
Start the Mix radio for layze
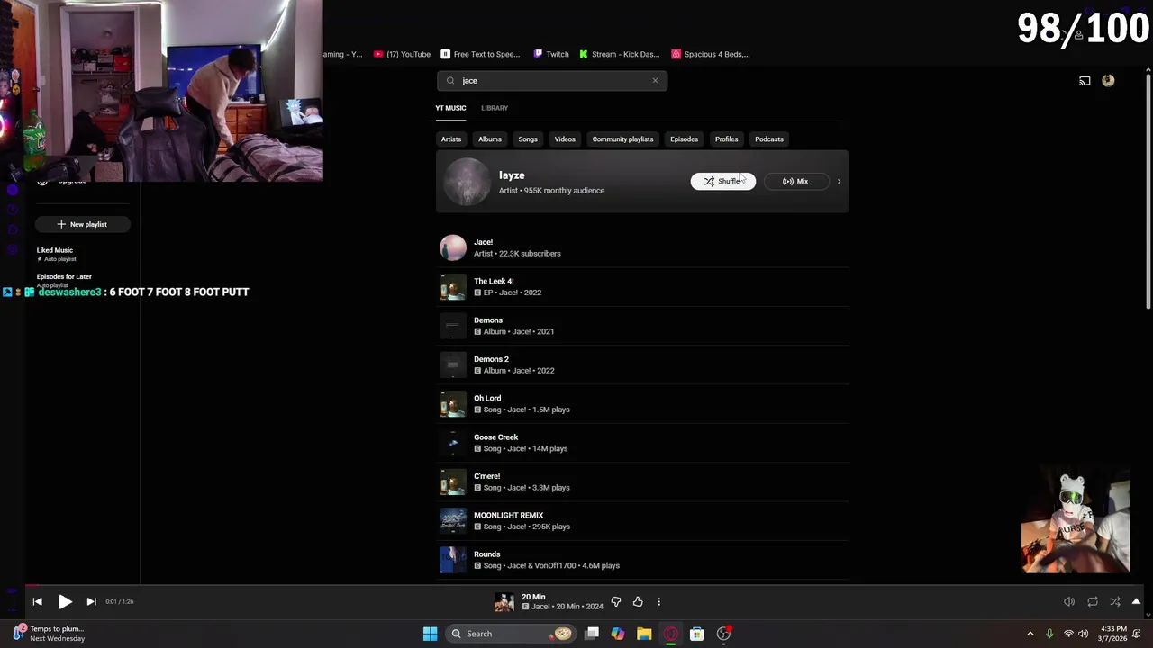[x=795, y=181]
